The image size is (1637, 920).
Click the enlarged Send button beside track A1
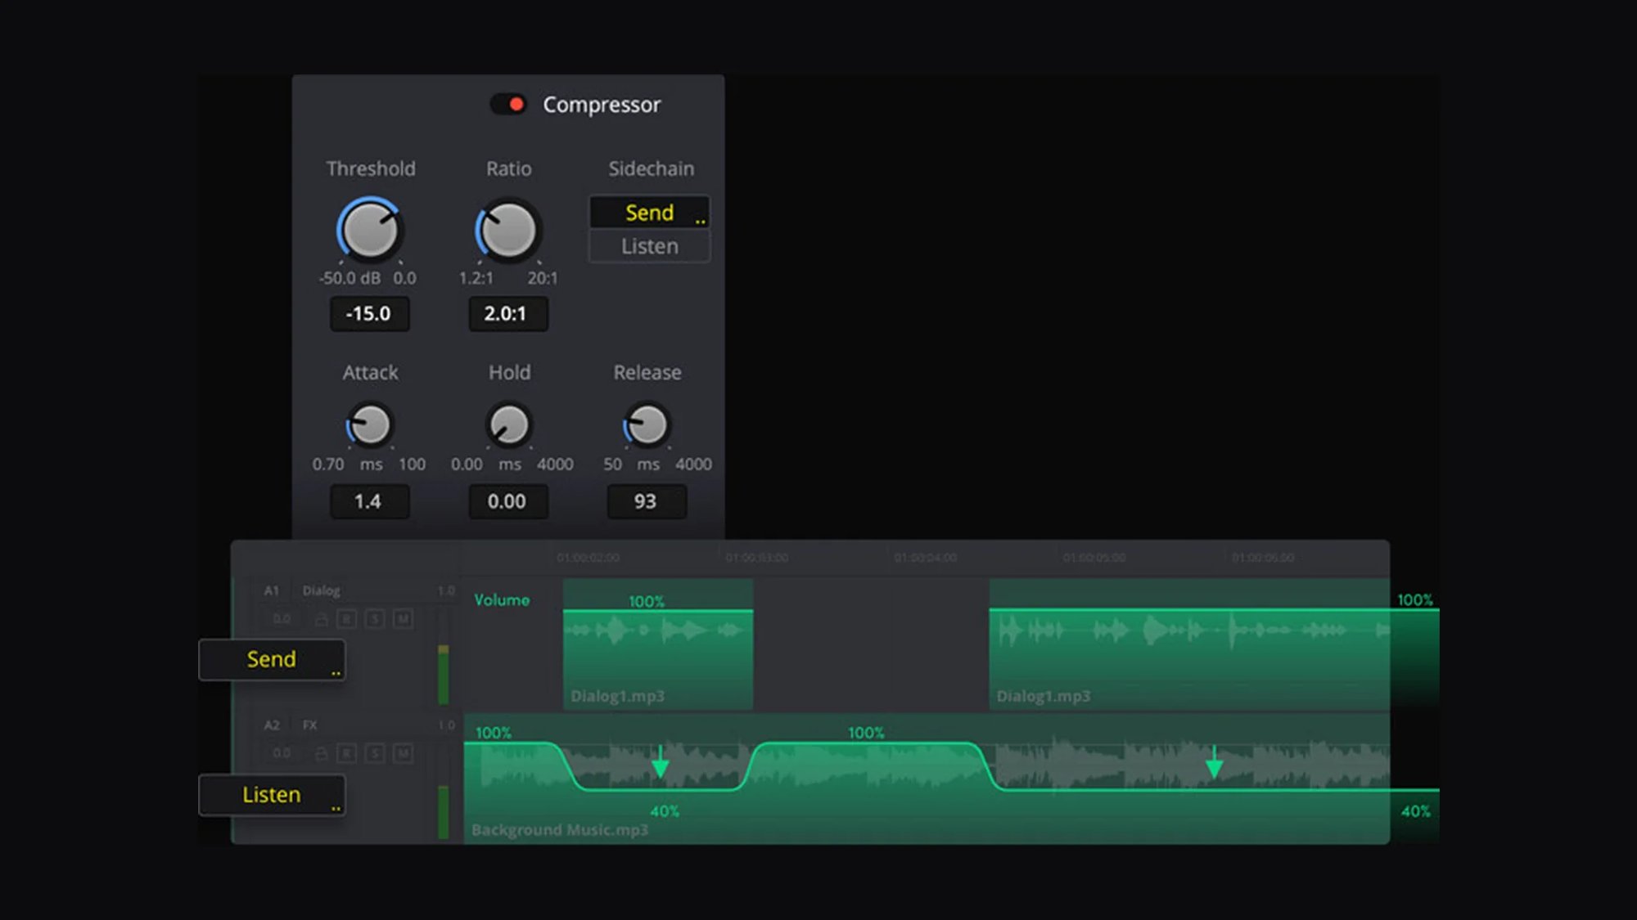[272, 659]
